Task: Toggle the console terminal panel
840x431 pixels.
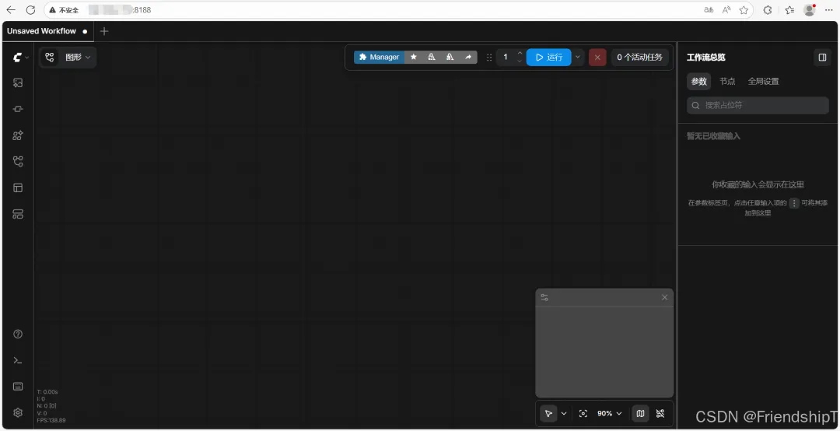Action: (18, 360)
